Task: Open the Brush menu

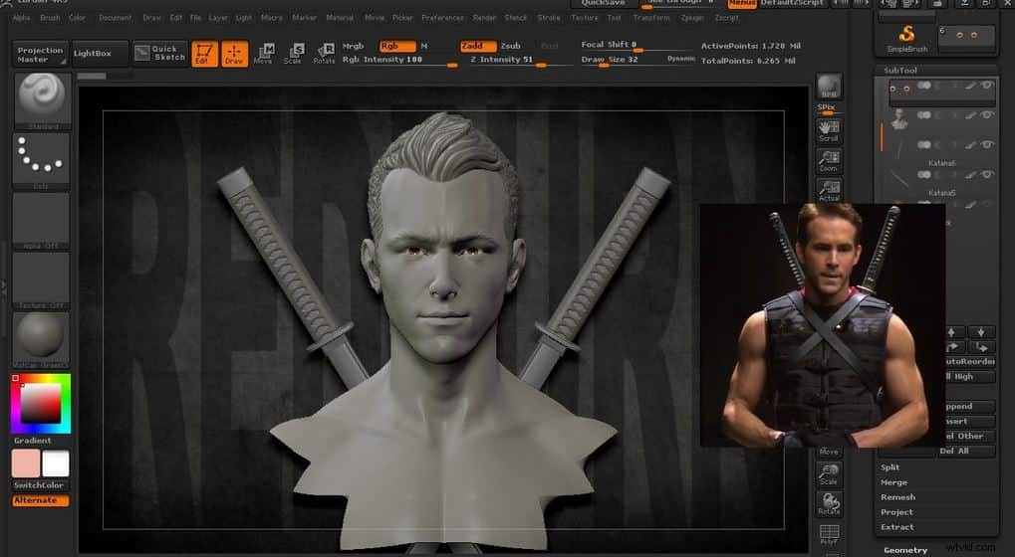Action: [x=50, y=18]
